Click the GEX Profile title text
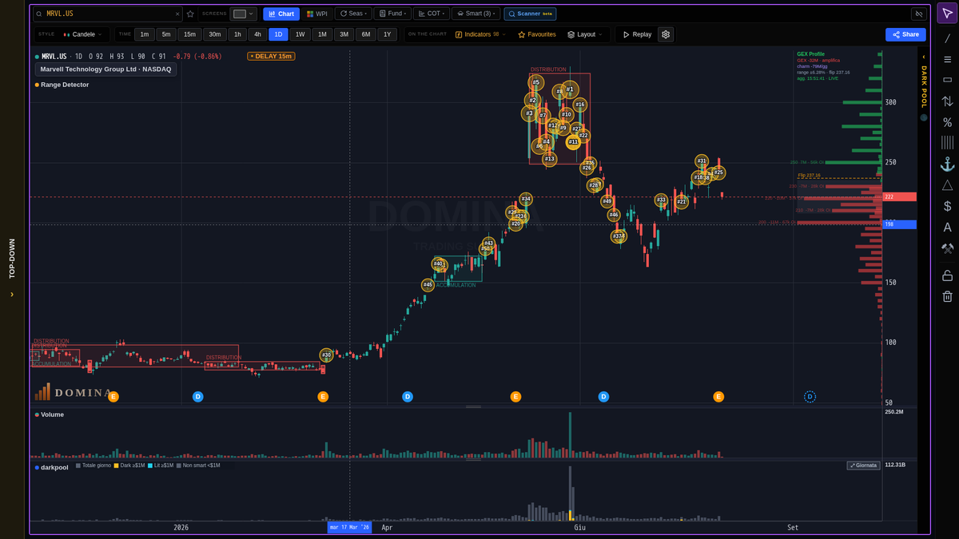This screenshot has height=539, width=959. pos(810,54)
